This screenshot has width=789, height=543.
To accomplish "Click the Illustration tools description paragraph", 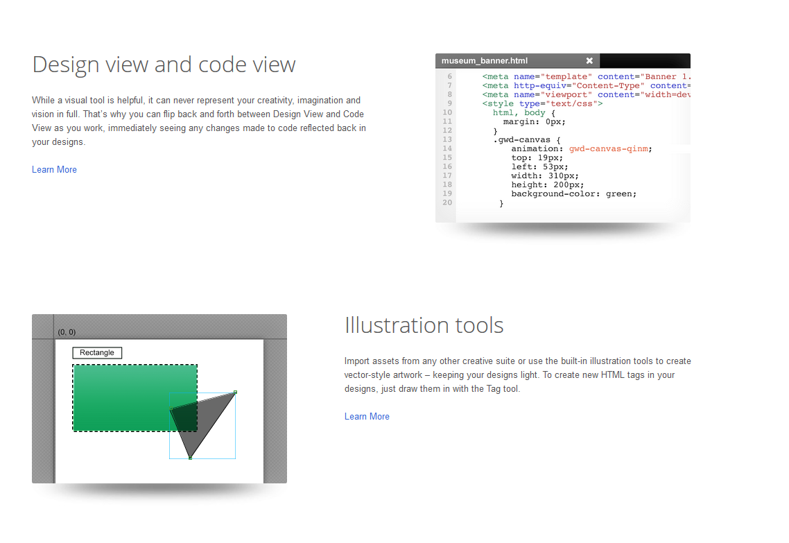I will point(518,375).
